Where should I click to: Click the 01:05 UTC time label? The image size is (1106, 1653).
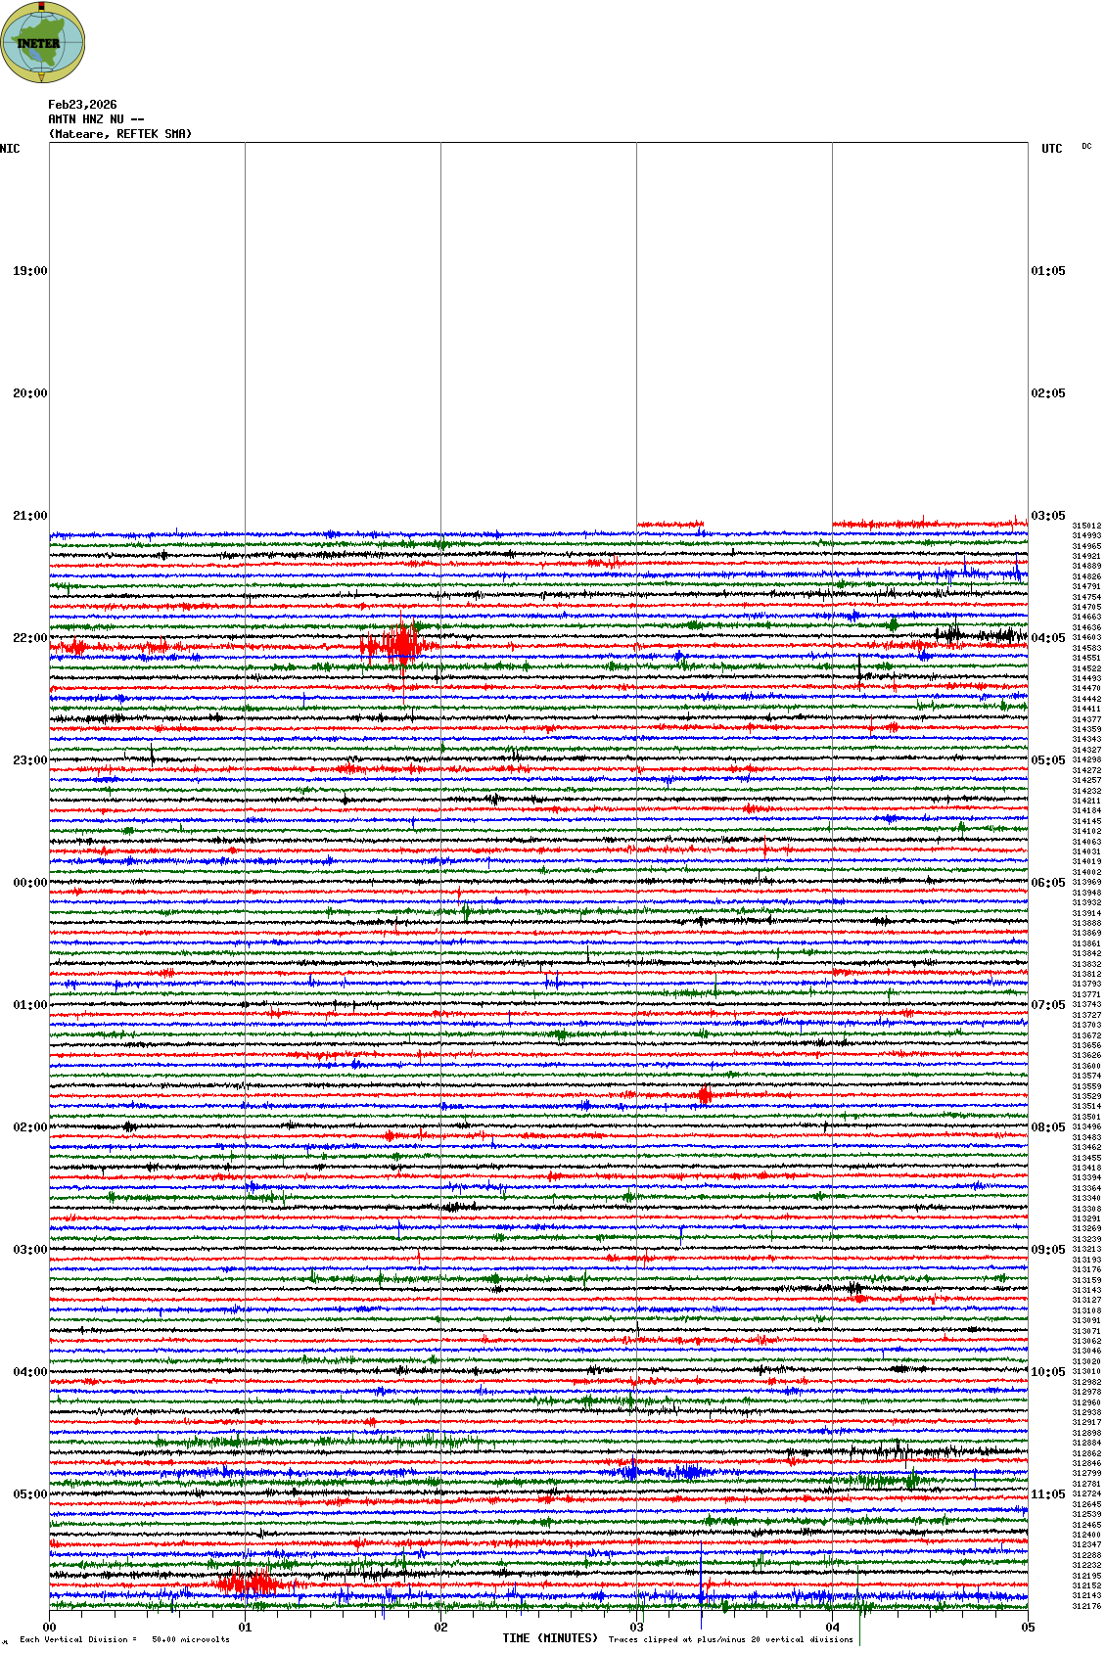click(1047, 271)
